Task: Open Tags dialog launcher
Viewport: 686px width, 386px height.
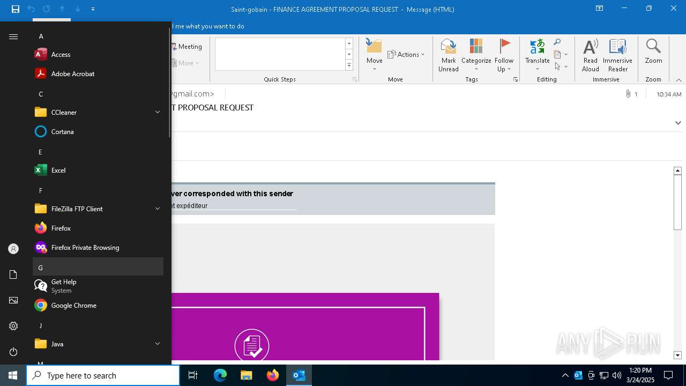Action: 516,79
